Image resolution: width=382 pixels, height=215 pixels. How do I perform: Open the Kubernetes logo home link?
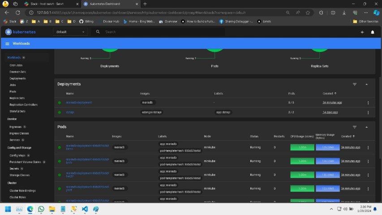tap(21, 32)
